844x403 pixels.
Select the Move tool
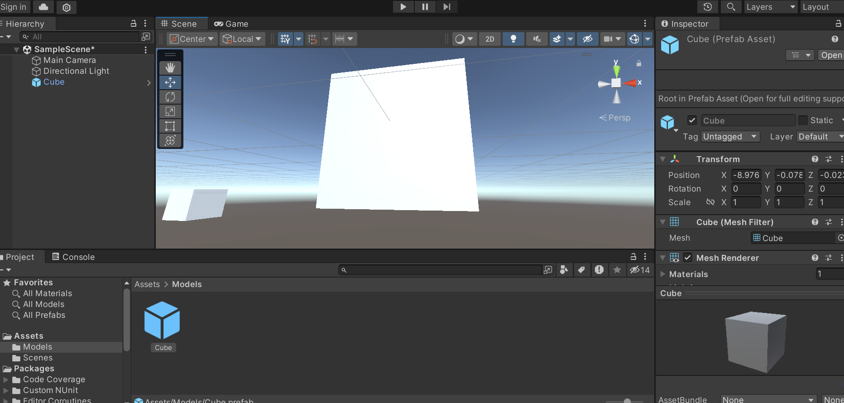click(x=170, y=82)
